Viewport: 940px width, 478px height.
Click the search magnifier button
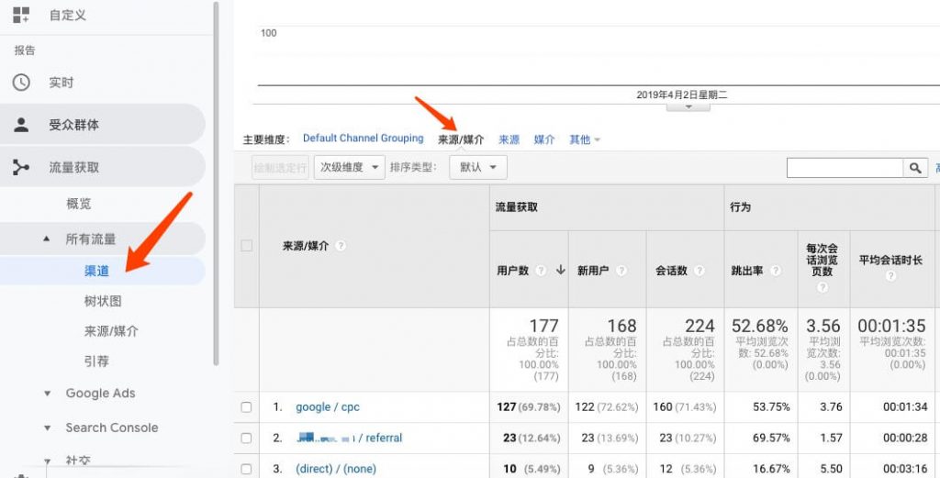[x=915, y=168]
